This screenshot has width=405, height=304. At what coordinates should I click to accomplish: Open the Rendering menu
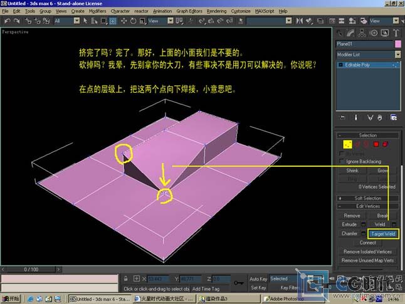216,11
